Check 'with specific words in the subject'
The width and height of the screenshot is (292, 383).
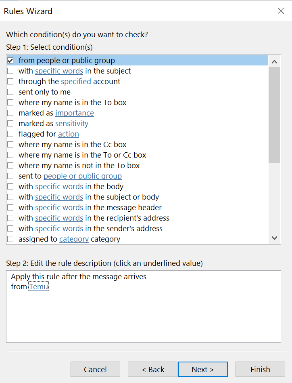pos(10,71)
